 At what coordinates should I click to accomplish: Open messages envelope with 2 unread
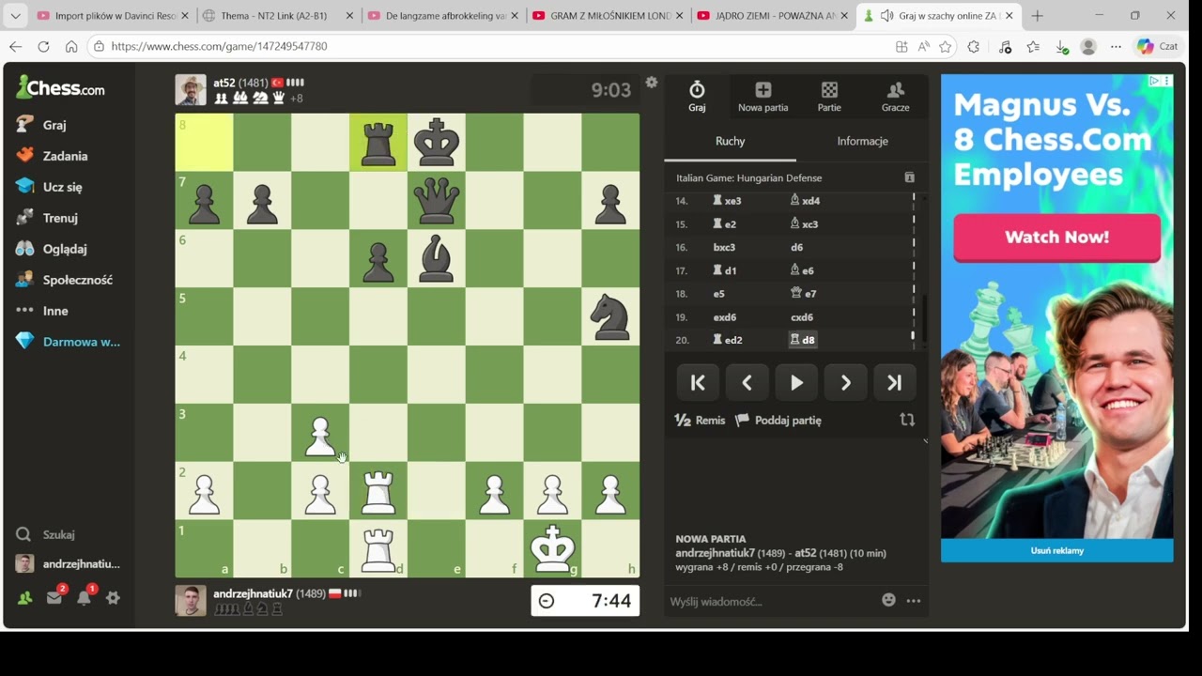pos(54,597)
